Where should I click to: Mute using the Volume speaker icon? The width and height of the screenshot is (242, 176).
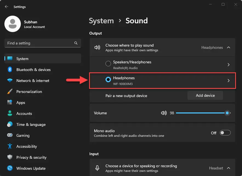tap(164, 113)
